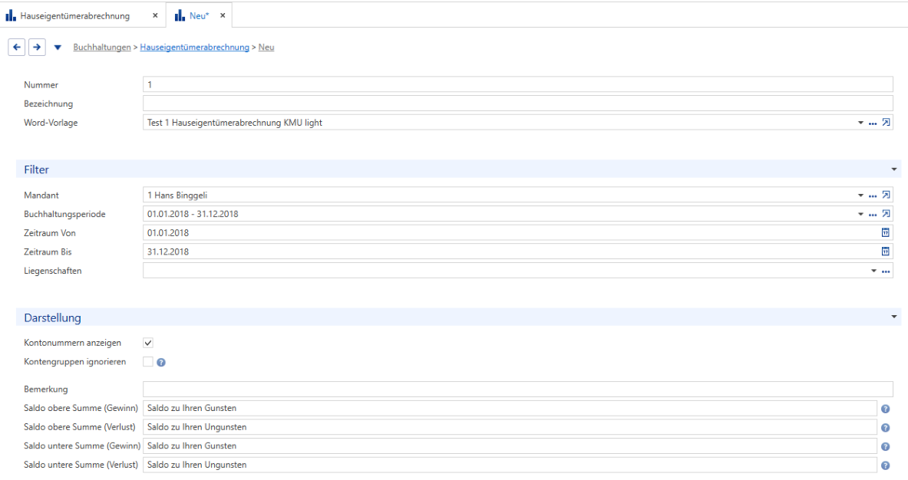Show help for Saldo untere Summe (Gewinn)

886,446
